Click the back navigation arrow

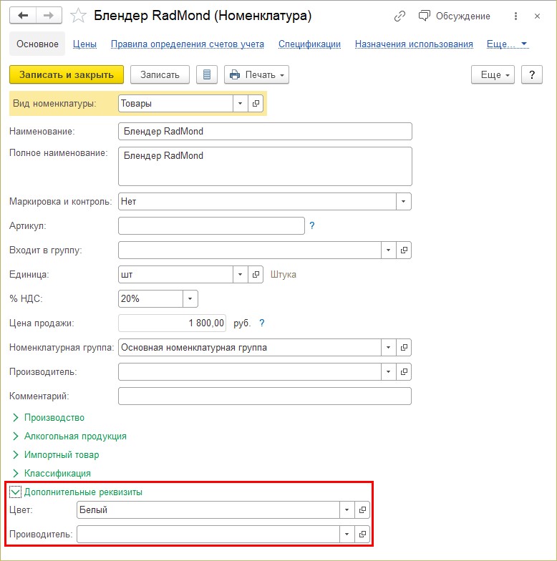tap(24, 16)
